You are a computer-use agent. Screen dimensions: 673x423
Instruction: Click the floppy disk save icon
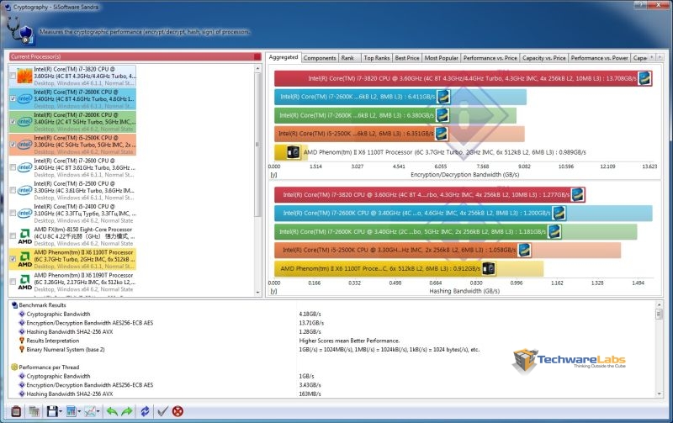[x=52, y=411]
